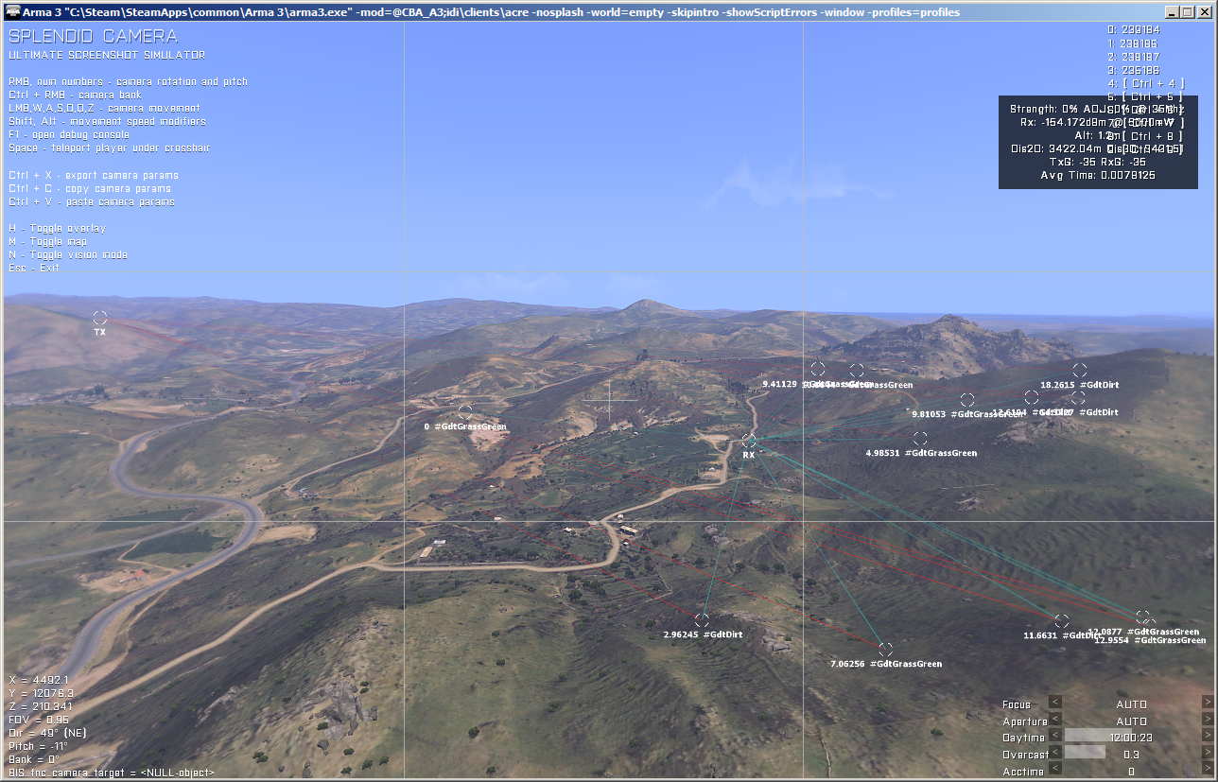Click the F1 open debug console hint
Viewport: 1218px width, 782px height.
click(x=69, y=134)
